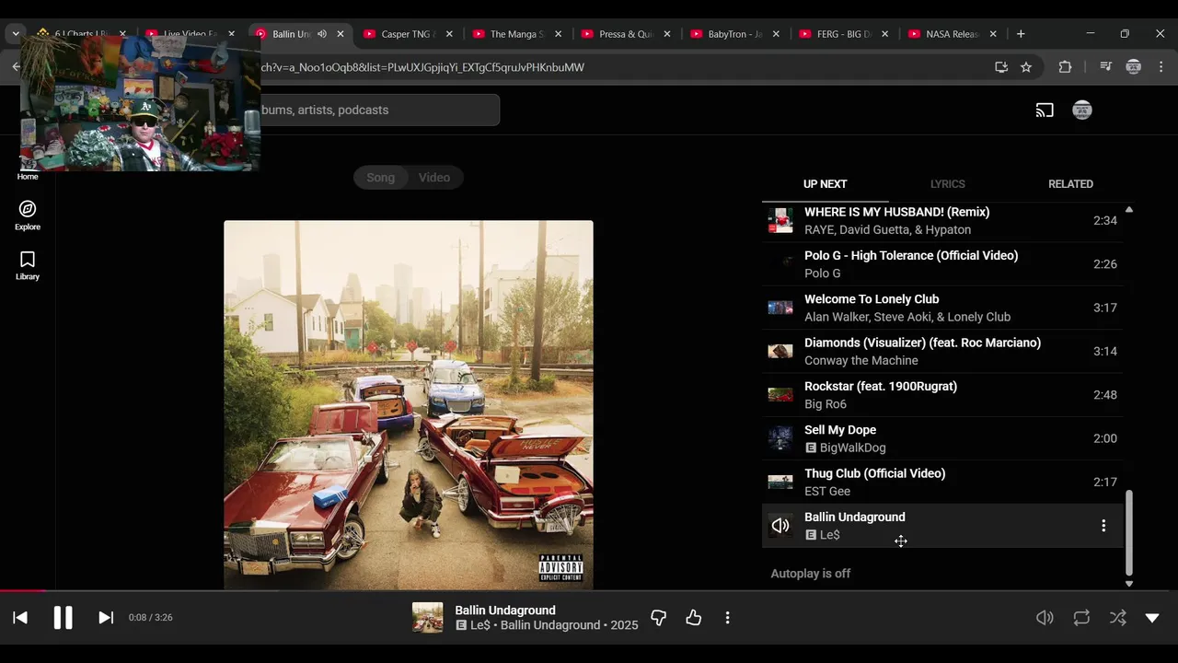Switch to NASA Releas browser tab
This screenshot has height=663, width=1178.
point(952,34)
